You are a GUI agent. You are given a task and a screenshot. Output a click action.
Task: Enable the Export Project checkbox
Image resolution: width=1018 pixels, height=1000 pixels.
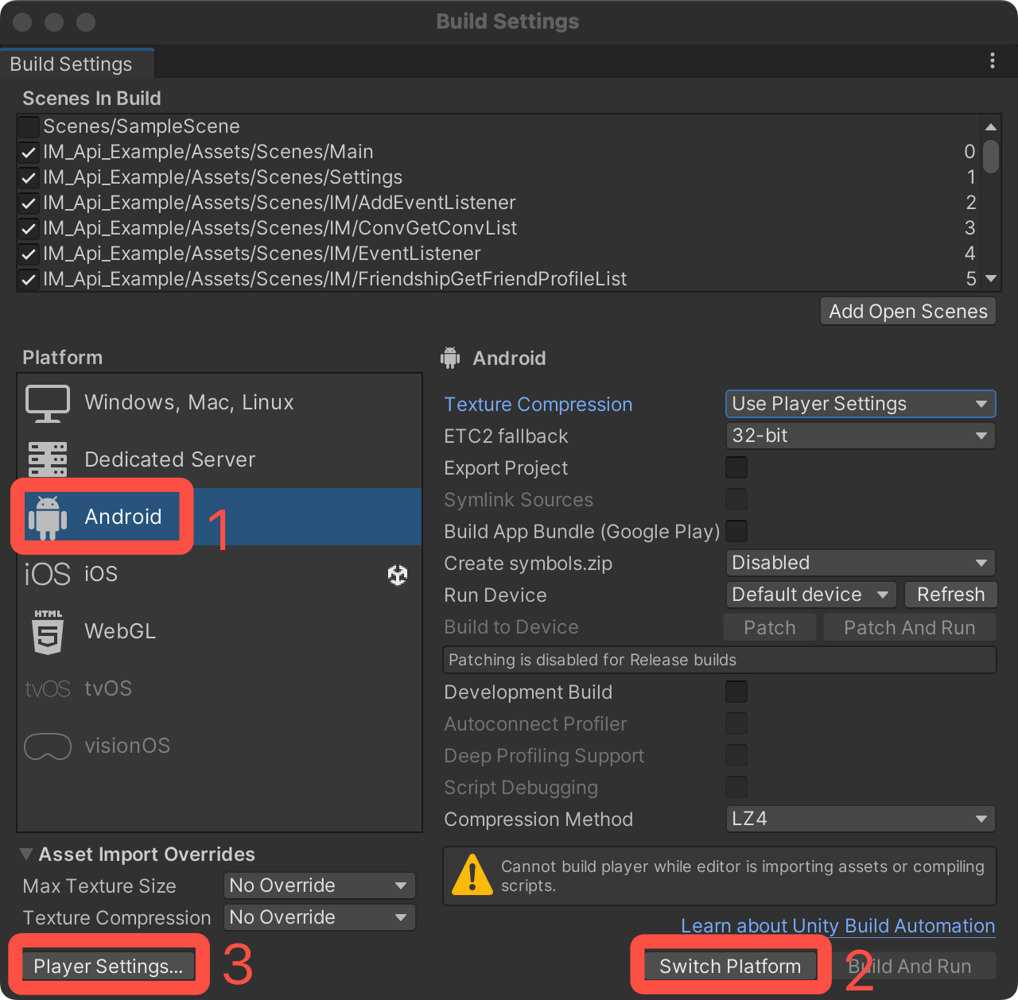point(736,468)
